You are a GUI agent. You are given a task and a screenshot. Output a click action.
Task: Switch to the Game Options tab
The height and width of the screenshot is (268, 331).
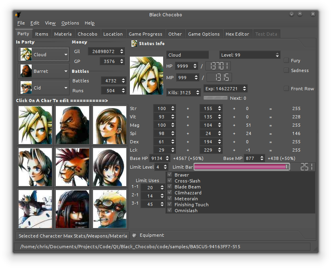[x=204, y=34]
